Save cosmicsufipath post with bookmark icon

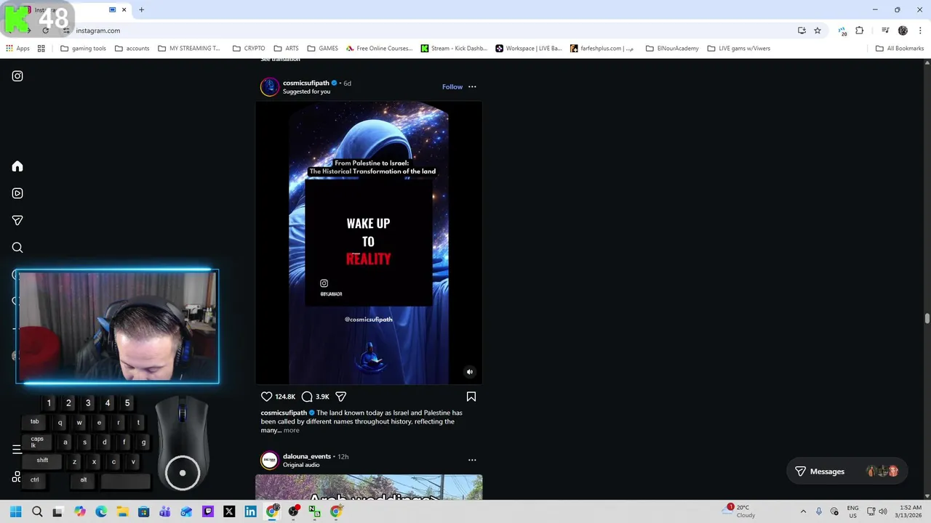(x=471, y=397)
